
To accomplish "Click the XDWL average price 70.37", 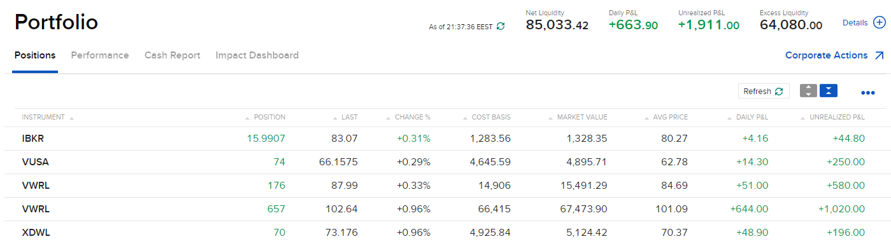I will tap(674, 233).
